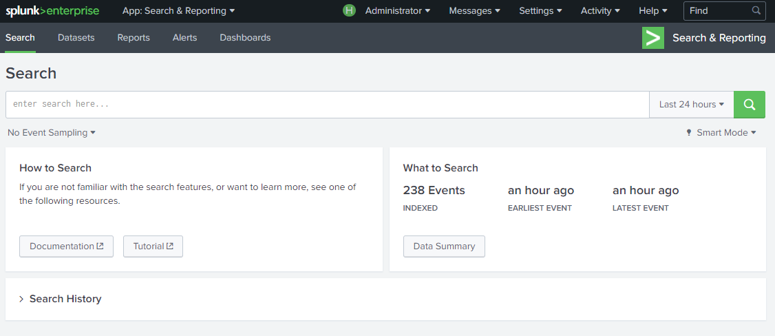Open the Settings menu
The image size is (775, 336).
point(541,11)
